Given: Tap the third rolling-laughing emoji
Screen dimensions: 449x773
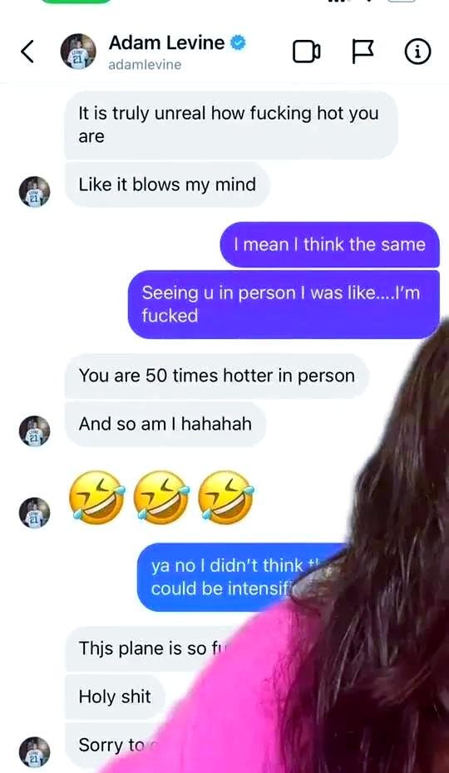Looking at the screenshot, I should (x=226, y=497).
